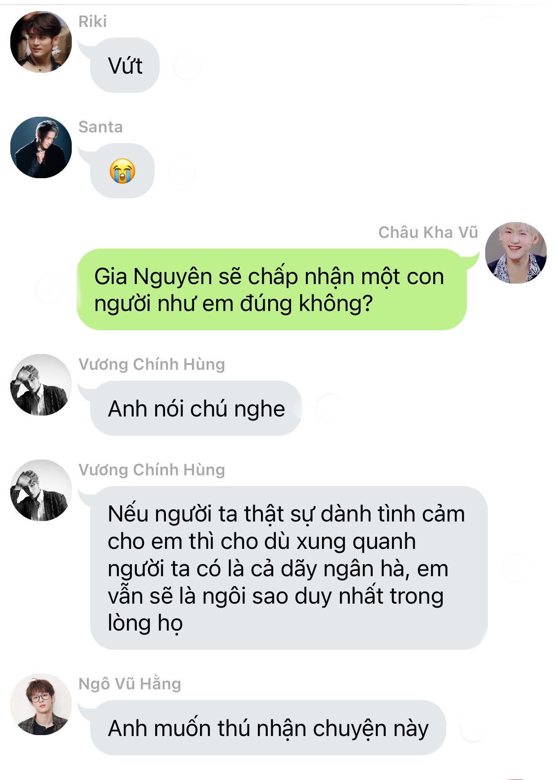Viewport: 557px width, 780px height.
Task: Tap Santa's profile avatar
Action: pos(41,147)
